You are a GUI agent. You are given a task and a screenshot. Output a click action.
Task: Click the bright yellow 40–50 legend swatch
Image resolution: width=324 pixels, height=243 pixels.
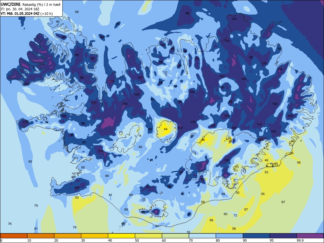tap(121, 236)
